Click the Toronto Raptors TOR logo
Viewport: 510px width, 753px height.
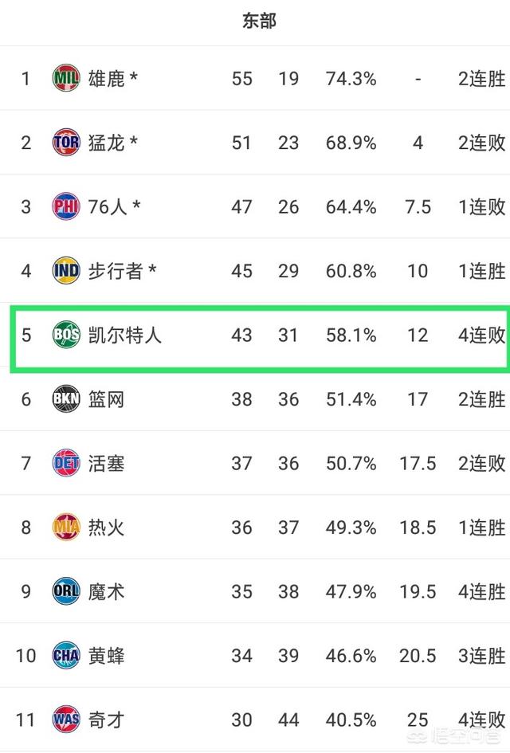pos(66,142)
